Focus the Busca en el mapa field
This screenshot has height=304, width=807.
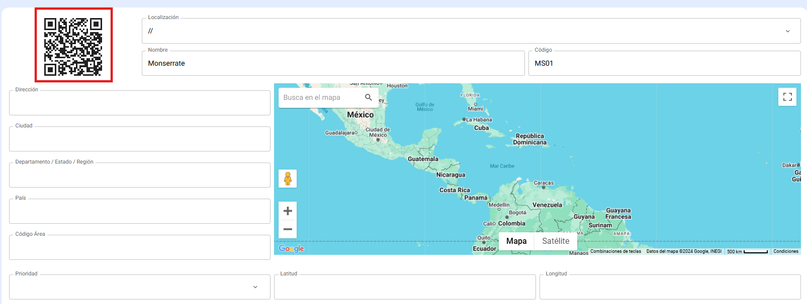coord(321,97)
